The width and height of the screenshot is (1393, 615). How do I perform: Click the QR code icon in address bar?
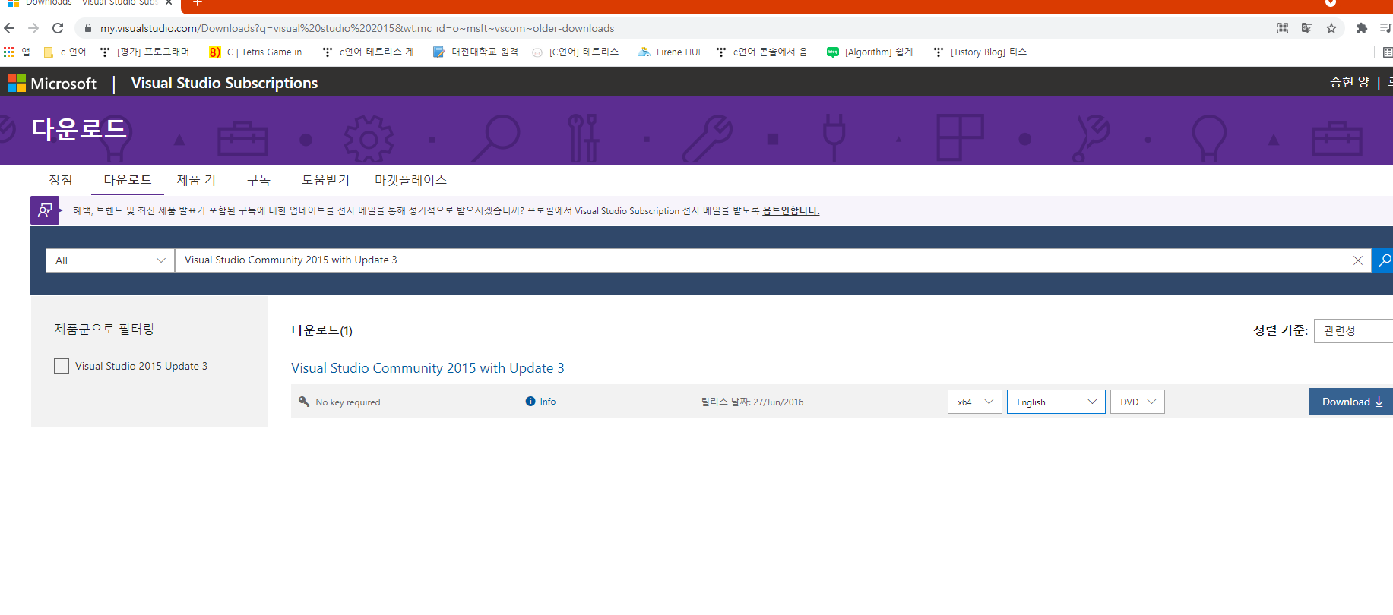(1283, 28)
